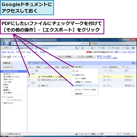This screenshot has width=137, height=137.
Task: Switch to thumbnail view icon next to the list view
Action: 127,67
